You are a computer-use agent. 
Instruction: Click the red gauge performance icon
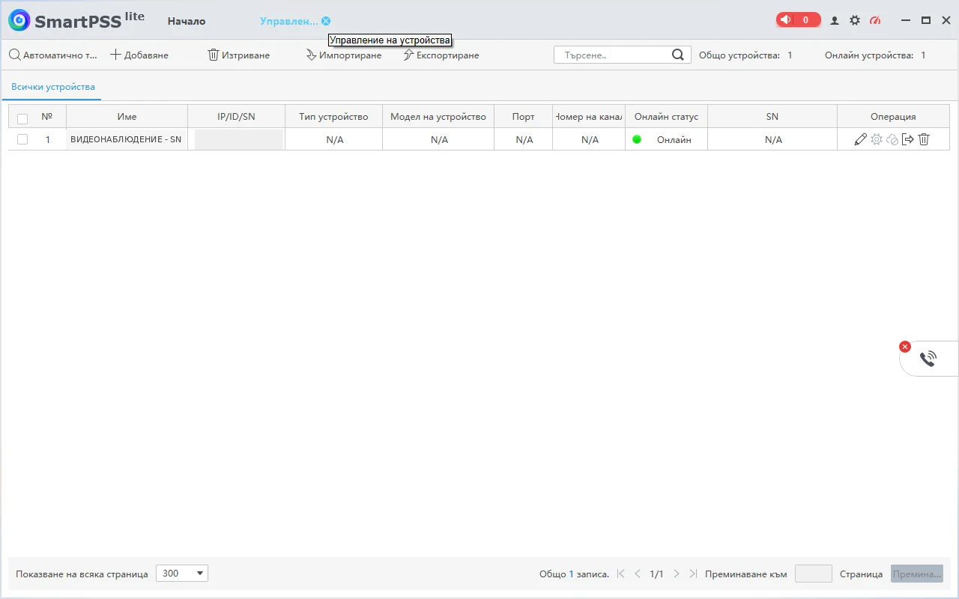click(x=875, y=21)
